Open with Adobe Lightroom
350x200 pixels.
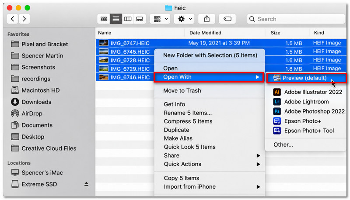[x=301, y=102]
